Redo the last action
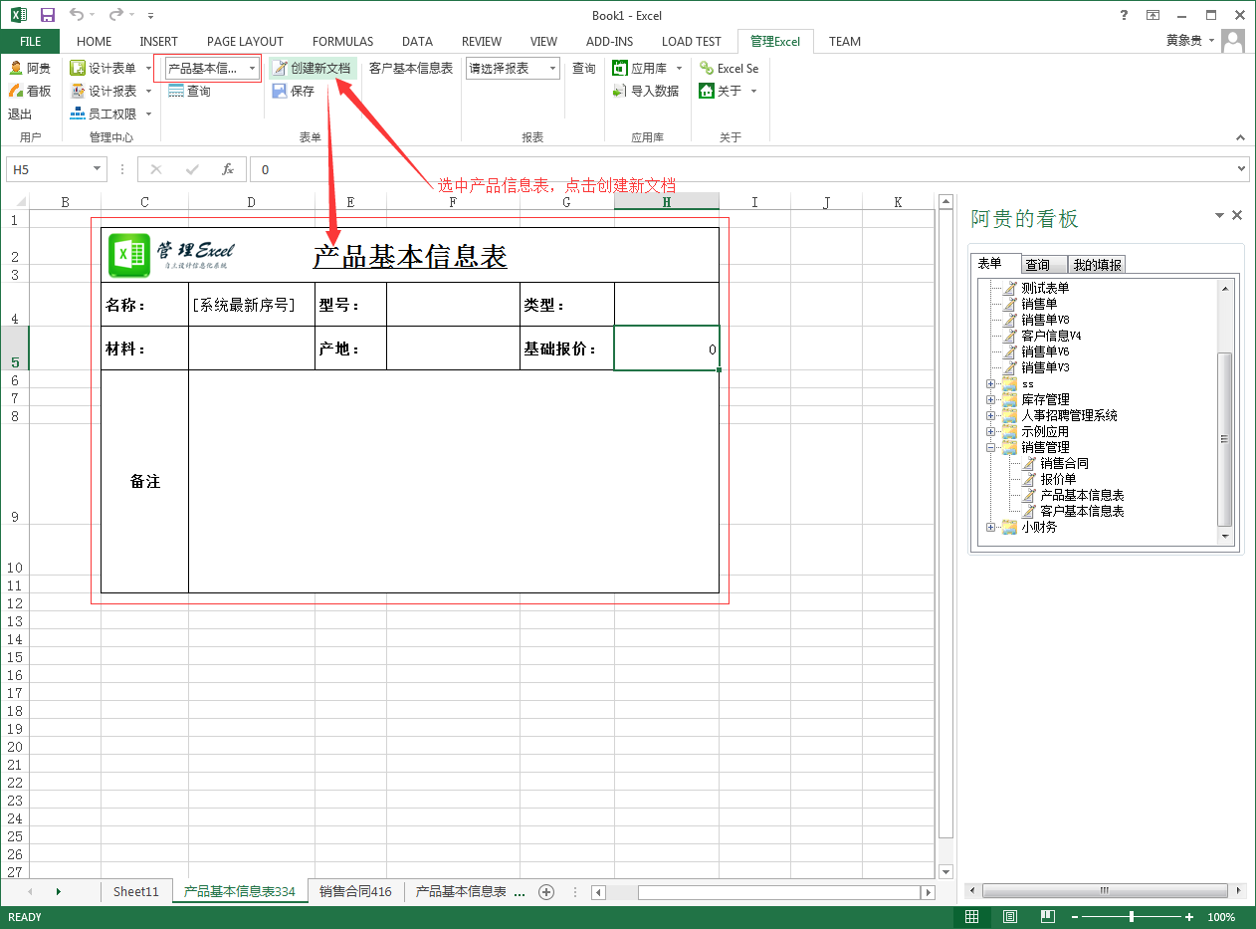This screenshot has height=929, width=1256. click(x=115, y=15)
